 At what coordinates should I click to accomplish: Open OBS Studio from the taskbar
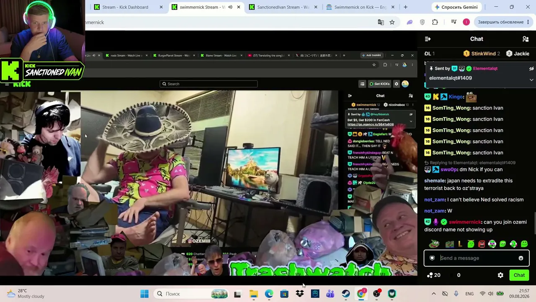pyautogui.click(x=376, y=294)
